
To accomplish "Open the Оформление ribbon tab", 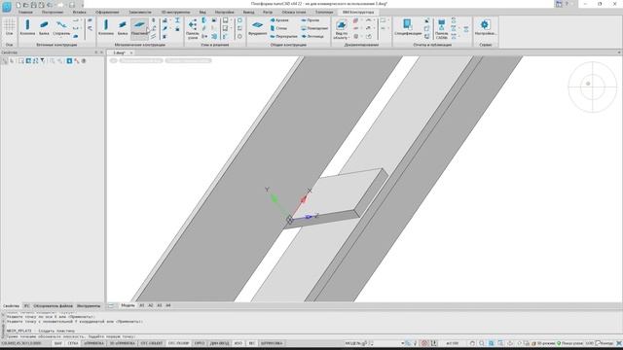I will [107, 13].
